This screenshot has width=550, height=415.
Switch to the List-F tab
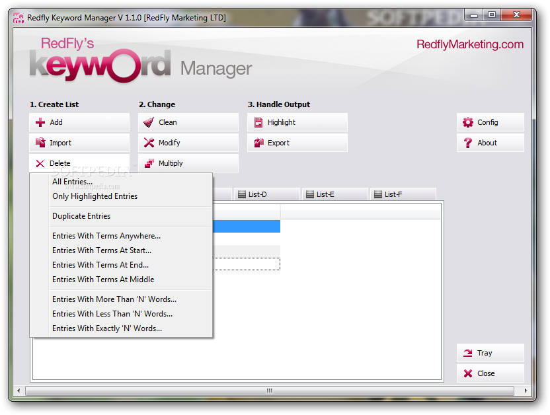[x=403, y=194]
